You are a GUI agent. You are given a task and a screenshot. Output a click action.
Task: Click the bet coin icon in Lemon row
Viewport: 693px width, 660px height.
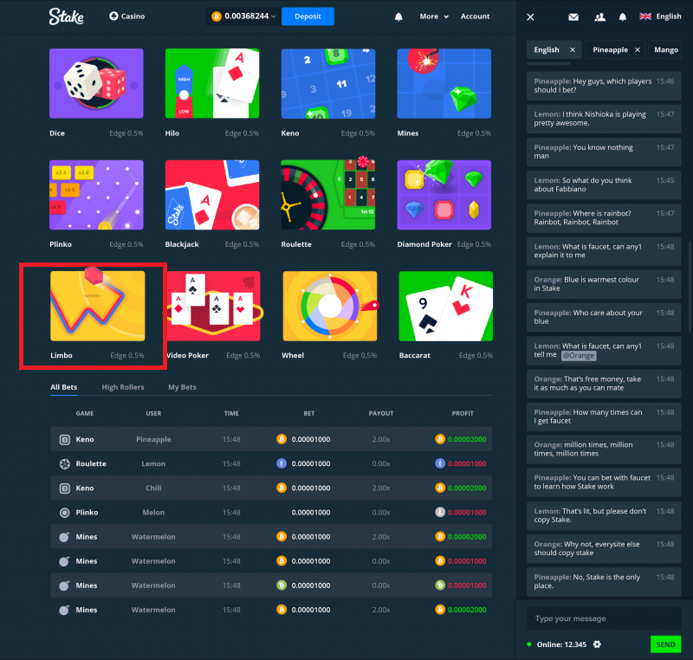coord(282,464)
